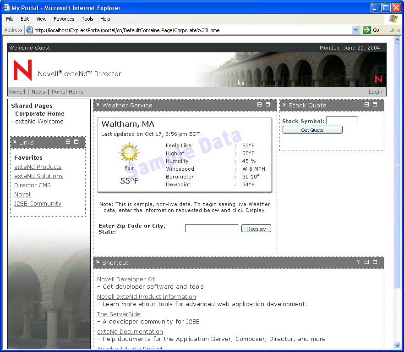
Task: Open help for the Shortcut portlet
Action: [x=358, y=262]
